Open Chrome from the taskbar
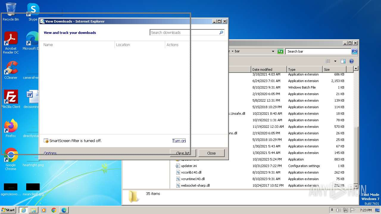Viewport: 381px width, 214px height. coord(54,210)
